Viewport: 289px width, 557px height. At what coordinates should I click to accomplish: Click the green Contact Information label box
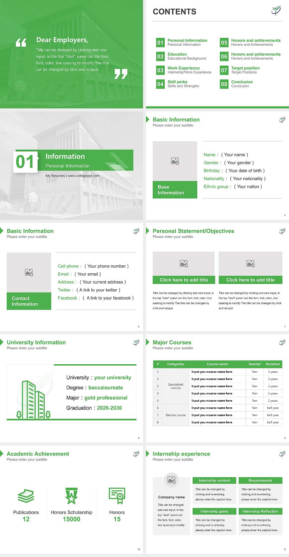(x=29, y=301)
